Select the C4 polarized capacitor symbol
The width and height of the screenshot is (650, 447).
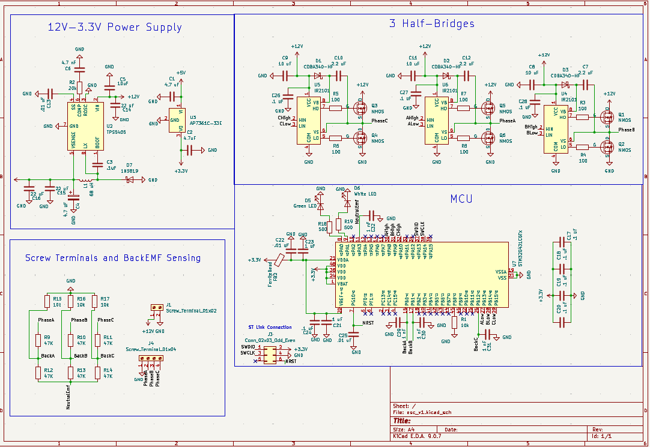coord(73,198)
